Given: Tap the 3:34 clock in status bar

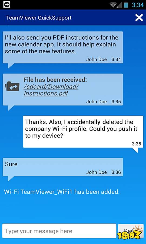Looking at the screenshot, I should tap(138, 5).
